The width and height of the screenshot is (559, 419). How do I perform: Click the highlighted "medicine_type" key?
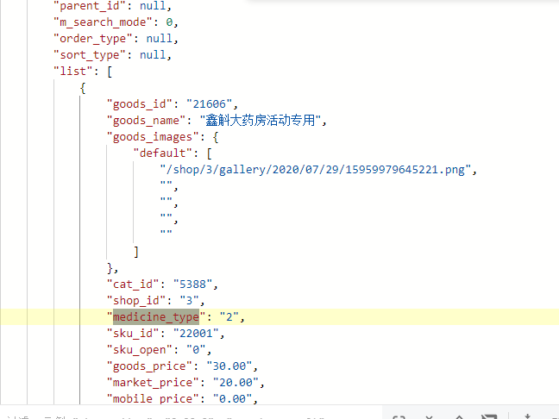(x=155, y=316)
